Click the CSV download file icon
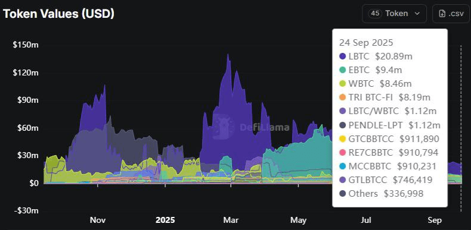Viewport: 471px width, 230px height. coord(442,14)
